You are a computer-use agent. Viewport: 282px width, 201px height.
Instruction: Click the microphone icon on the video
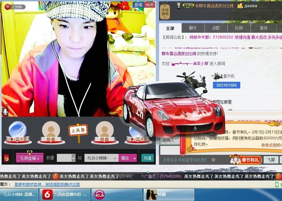(x=5, y=112)
